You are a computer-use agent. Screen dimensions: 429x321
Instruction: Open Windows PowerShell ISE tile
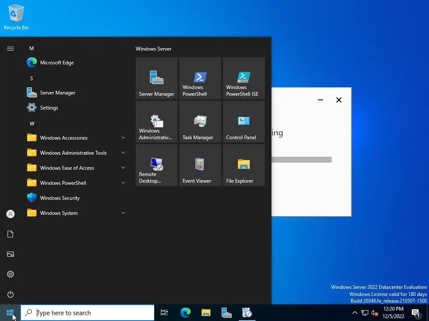click(244, 78)
